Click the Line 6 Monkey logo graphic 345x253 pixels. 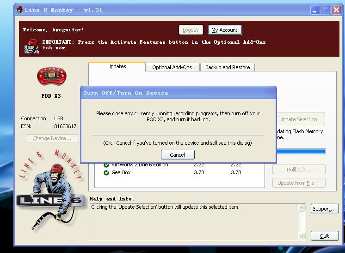coord(51,190)
